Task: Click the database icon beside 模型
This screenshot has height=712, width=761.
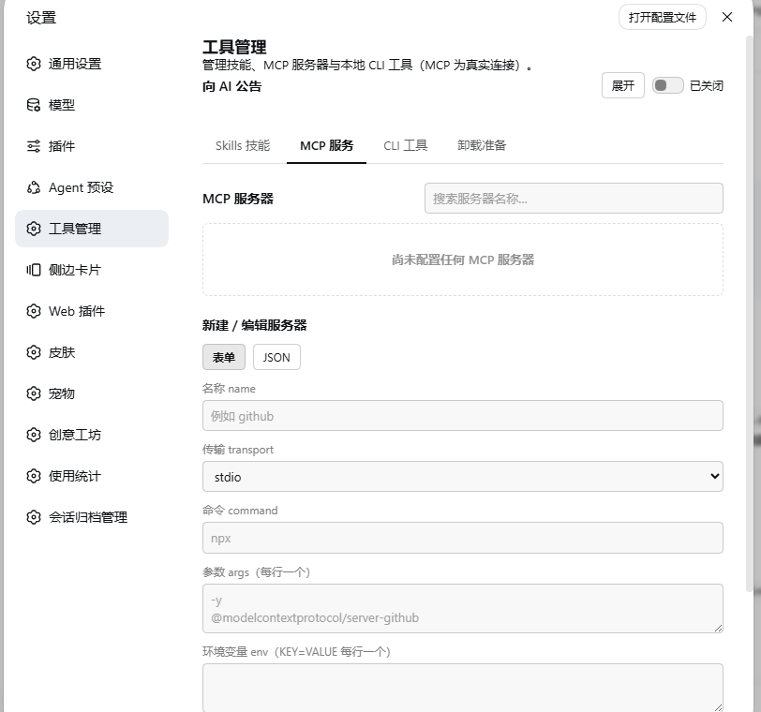Action: (x=34, y=105)
